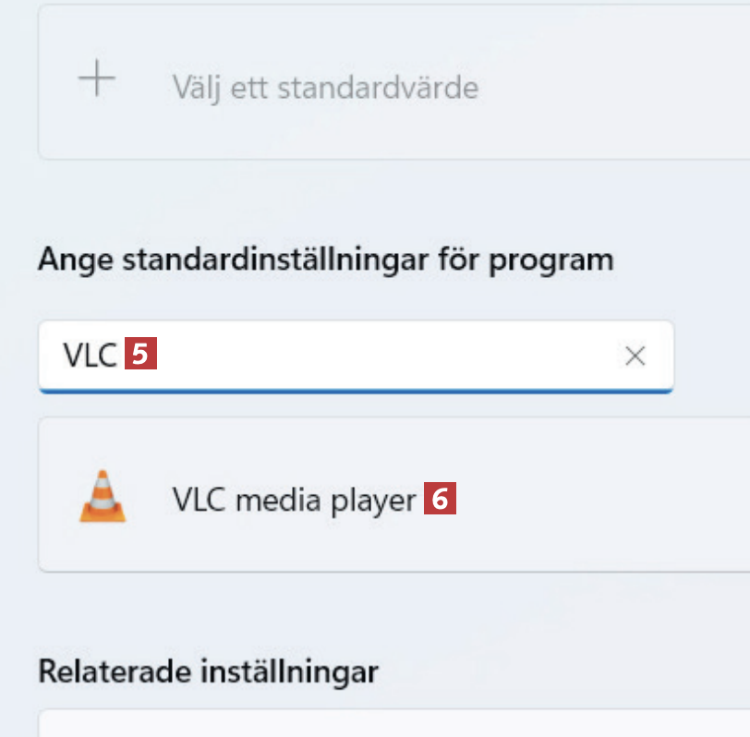
Task: Click the plus icon to add a default
Action: (96, 81)
